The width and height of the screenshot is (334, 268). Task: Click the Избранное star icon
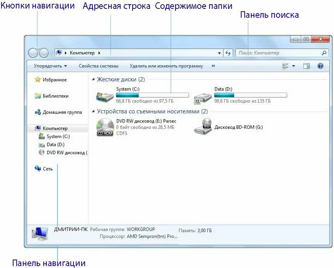pyautogui.click(x=38, y=79)
